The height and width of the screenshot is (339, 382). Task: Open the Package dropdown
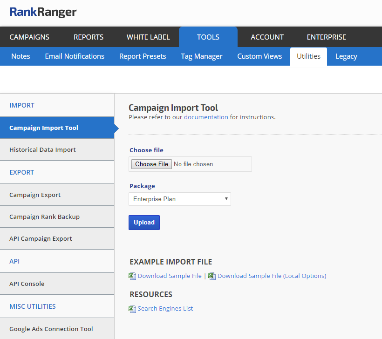click(180, 199)
